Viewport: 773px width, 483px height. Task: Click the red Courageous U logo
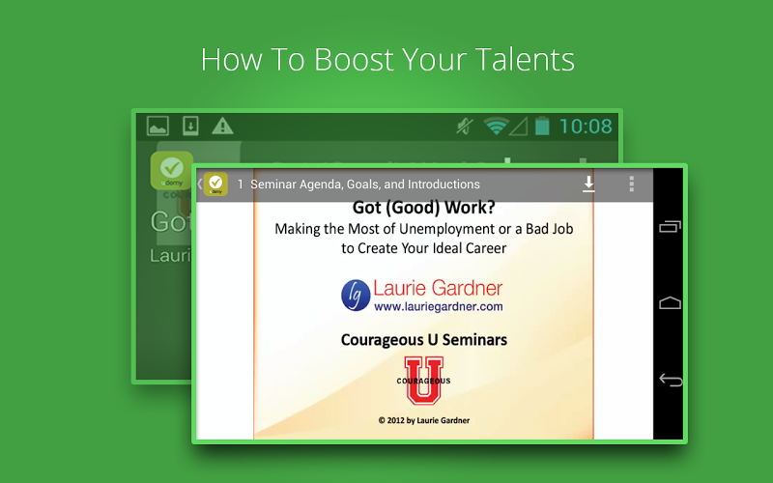coord(423,381)
